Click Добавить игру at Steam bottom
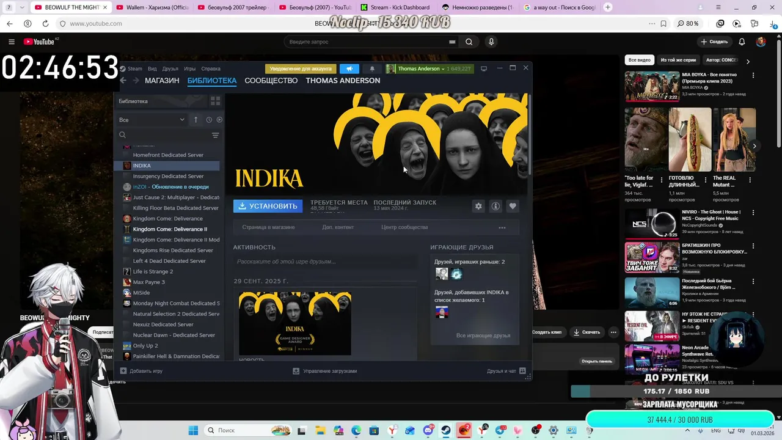782x440 pixels. [141, 371]
